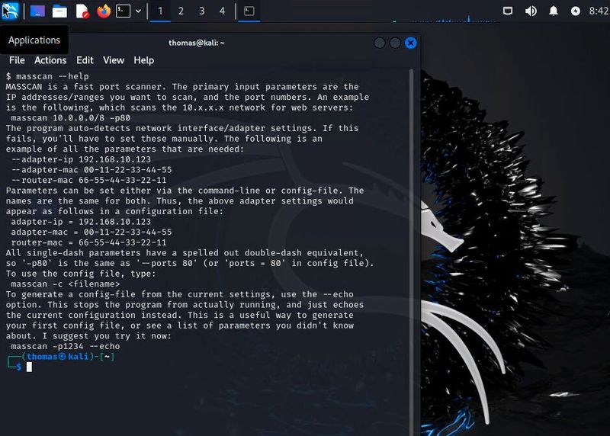
Task: Click the line '--router-mac 66-55-44-33-22-11'
Action: click(88, 180)
